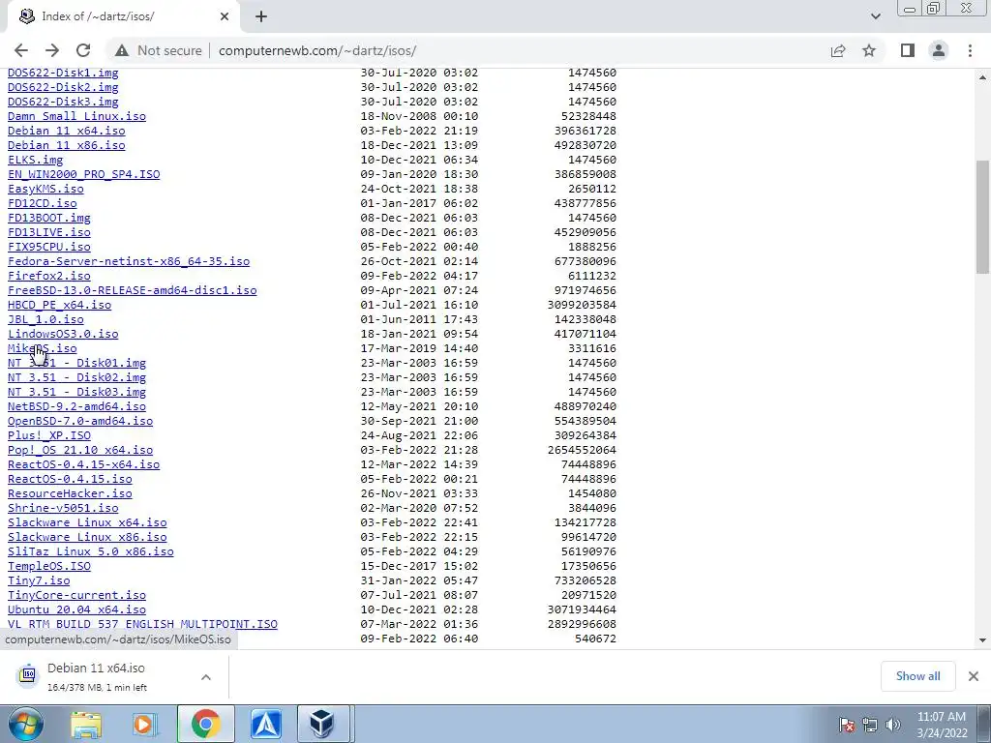Image resolution: width=991 pixels, height=743 pixels.
Task: Open the NT 3.51 - Disk02.img link
Action: [x=76, y=378]
